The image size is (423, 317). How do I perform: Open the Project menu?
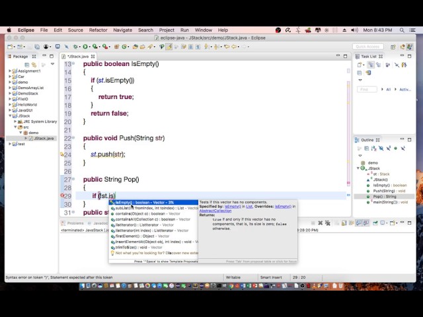pos(167,30)
